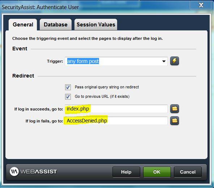Select the General tab

pos(23,25)
